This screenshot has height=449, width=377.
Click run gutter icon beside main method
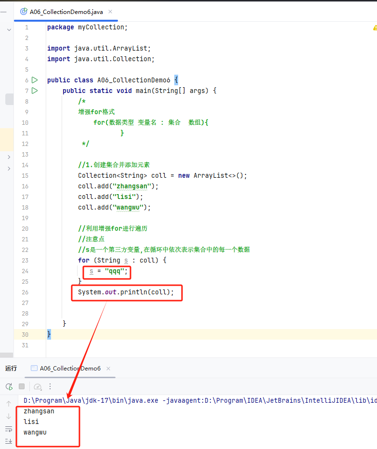[x=35, y=91]
